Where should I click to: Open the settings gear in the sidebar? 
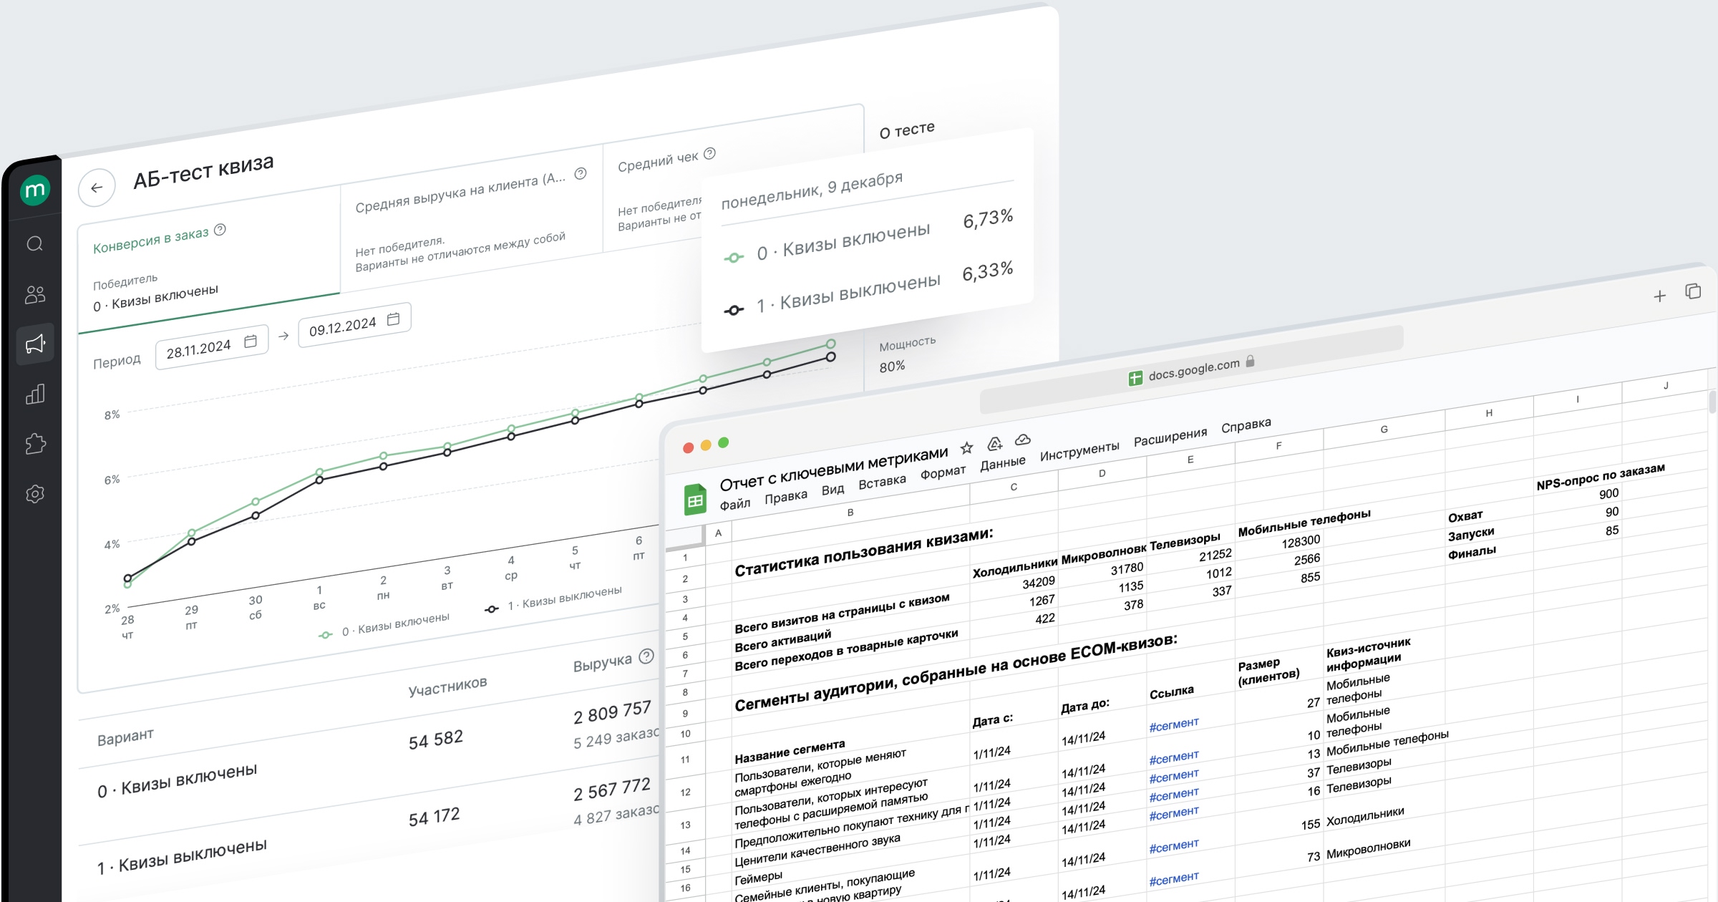click(35, 494)
